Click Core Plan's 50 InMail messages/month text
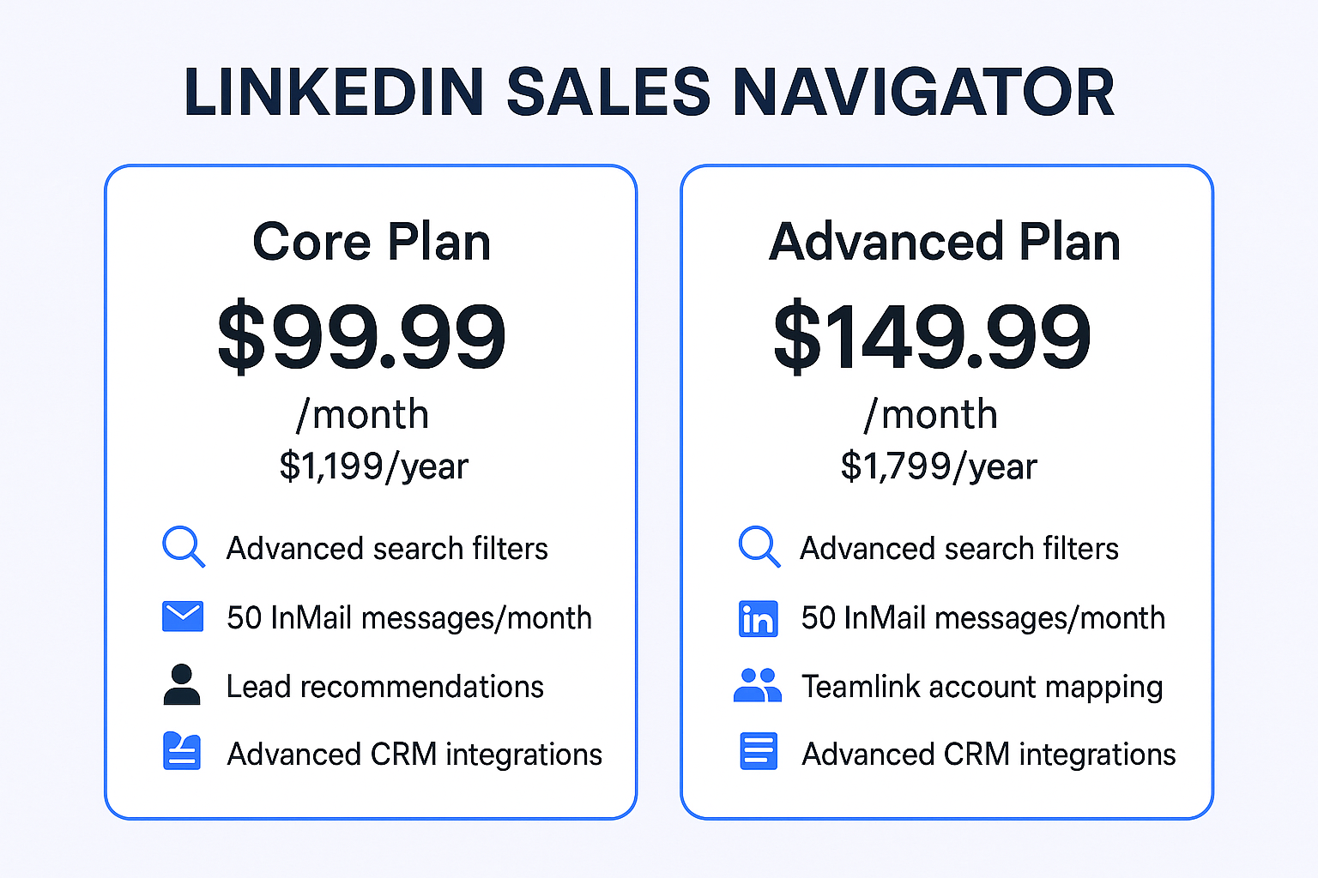The height and width of the screenshot is (878, 1318). pos(409,618)
